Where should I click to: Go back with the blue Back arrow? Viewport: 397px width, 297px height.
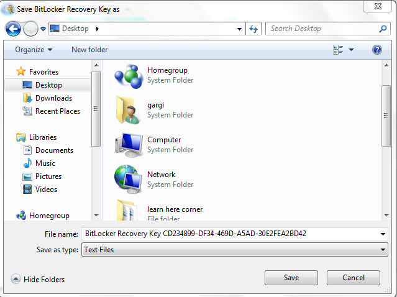click(x=13, y=29)
